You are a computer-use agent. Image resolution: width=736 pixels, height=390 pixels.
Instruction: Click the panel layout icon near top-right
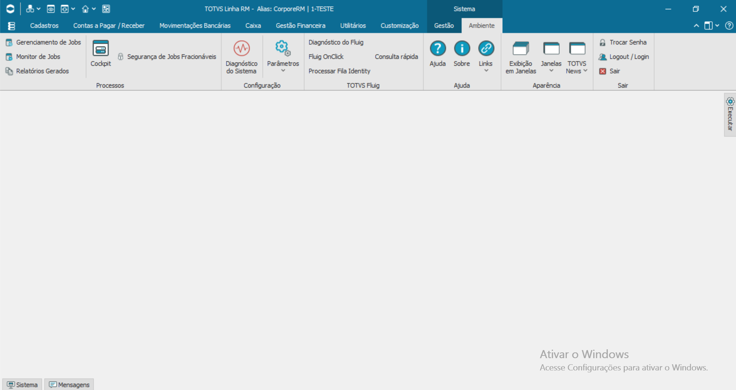pos(708,26)
